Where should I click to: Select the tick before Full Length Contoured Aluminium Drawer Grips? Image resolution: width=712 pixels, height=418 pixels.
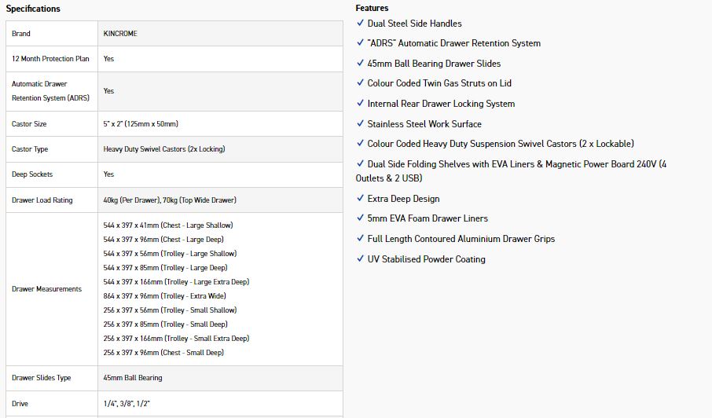360,239
